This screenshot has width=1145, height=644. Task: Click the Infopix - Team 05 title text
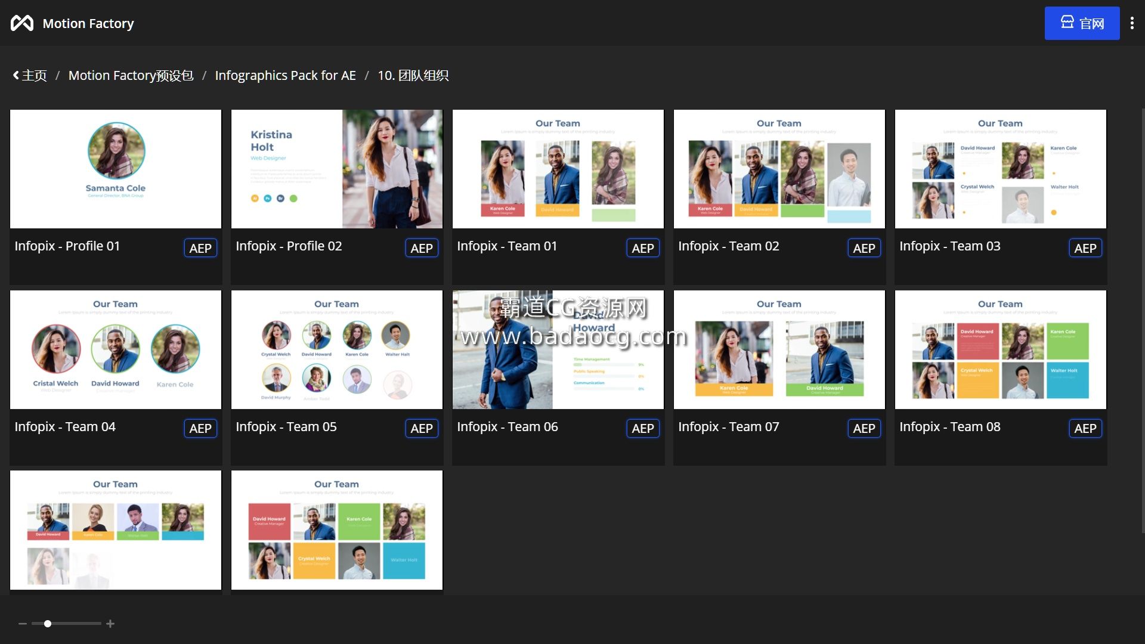(286, 427)
